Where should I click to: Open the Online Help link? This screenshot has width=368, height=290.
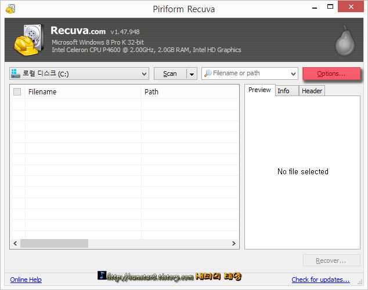[x=26, y=280]
